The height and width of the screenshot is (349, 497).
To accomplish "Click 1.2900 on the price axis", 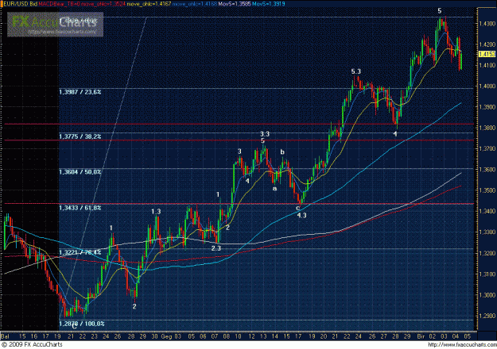I will [x=487, y=316].
